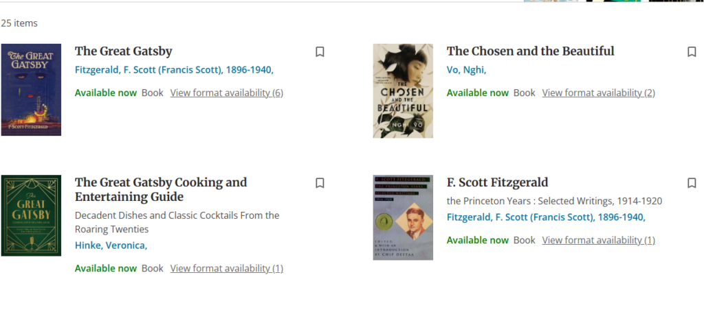The height and width of the screenshot is (312, 704).
Task: Open Great Gatsby Cooking and Entertaining Guide title
Action: tap(160, 189)
